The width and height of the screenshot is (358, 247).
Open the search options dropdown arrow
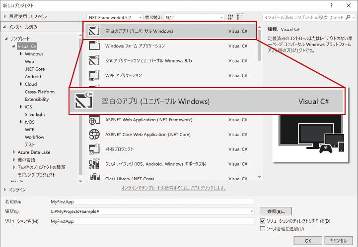[x=354, y=17]
